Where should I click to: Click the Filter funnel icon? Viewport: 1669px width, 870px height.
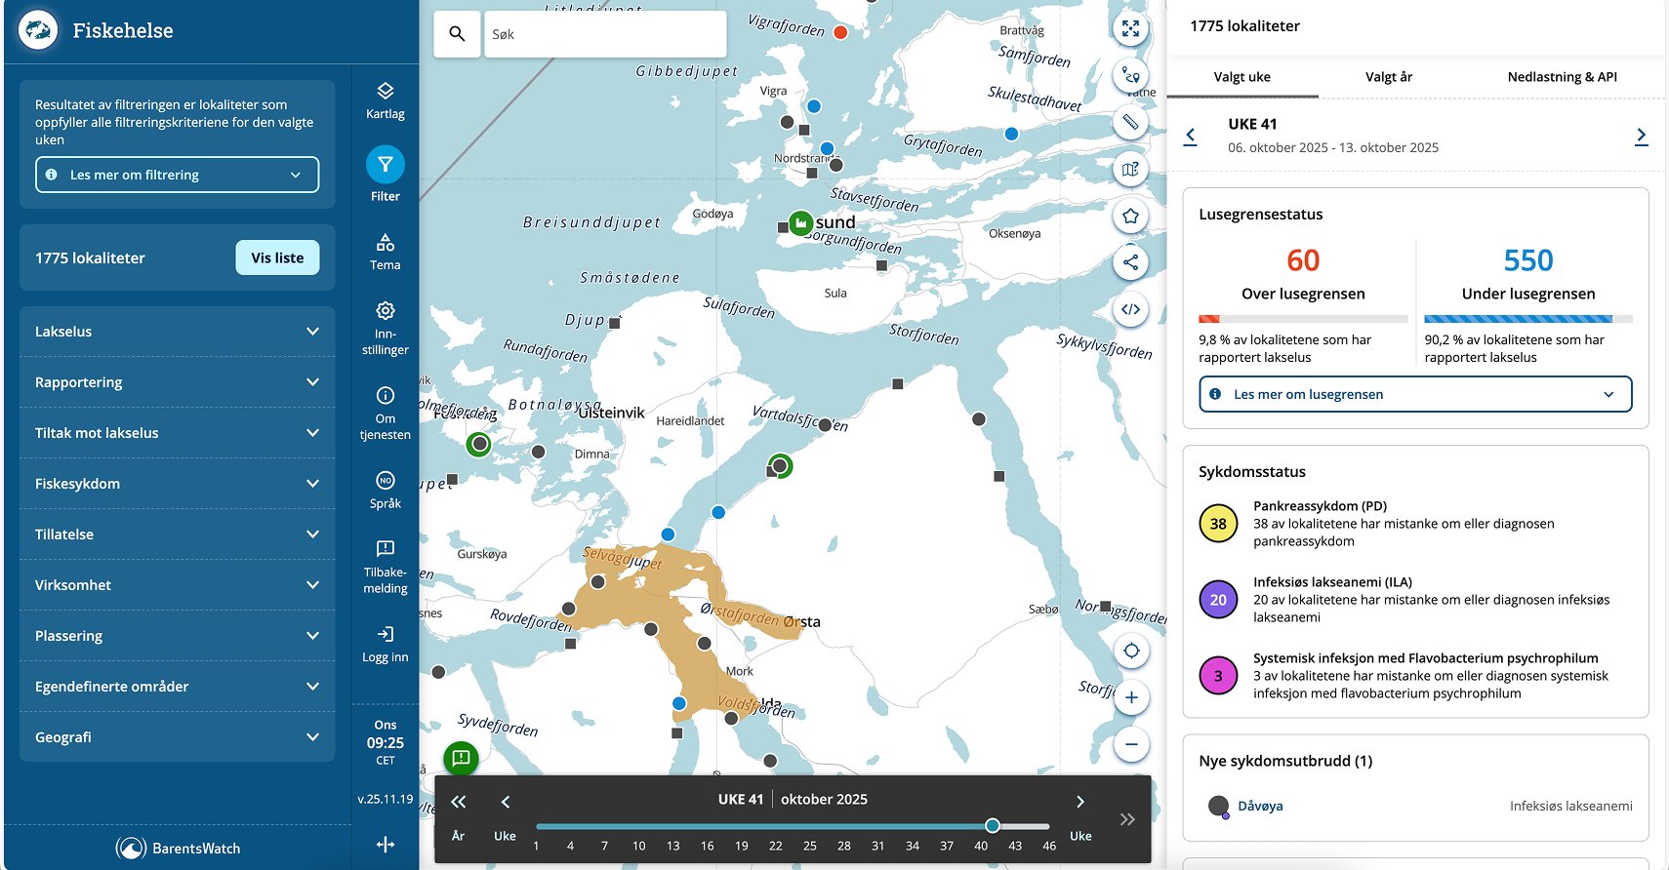[x=385, y=165]
